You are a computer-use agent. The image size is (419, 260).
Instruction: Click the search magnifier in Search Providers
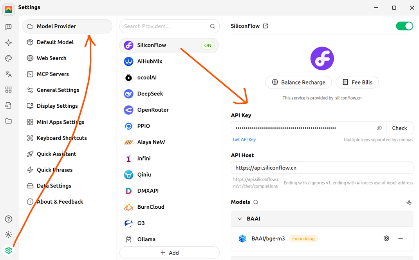(213, 26)
